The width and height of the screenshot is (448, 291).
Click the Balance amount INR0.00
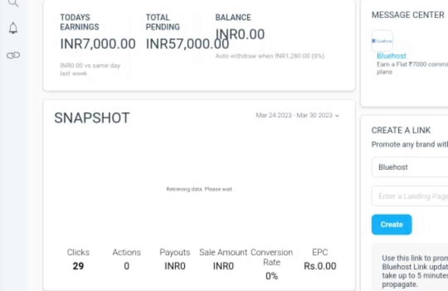click(x=240, y=34)
